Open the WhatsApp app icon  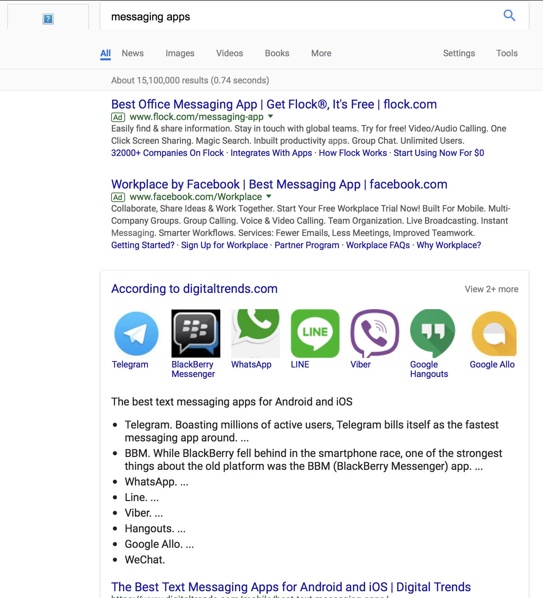point(256,334)
